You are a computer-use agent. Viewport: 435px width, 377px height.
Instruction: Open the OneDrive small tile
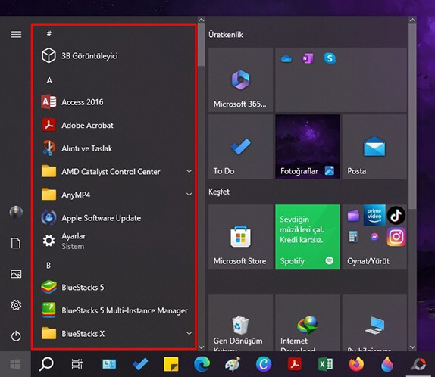pyautogui.click(x=286, y=58)
